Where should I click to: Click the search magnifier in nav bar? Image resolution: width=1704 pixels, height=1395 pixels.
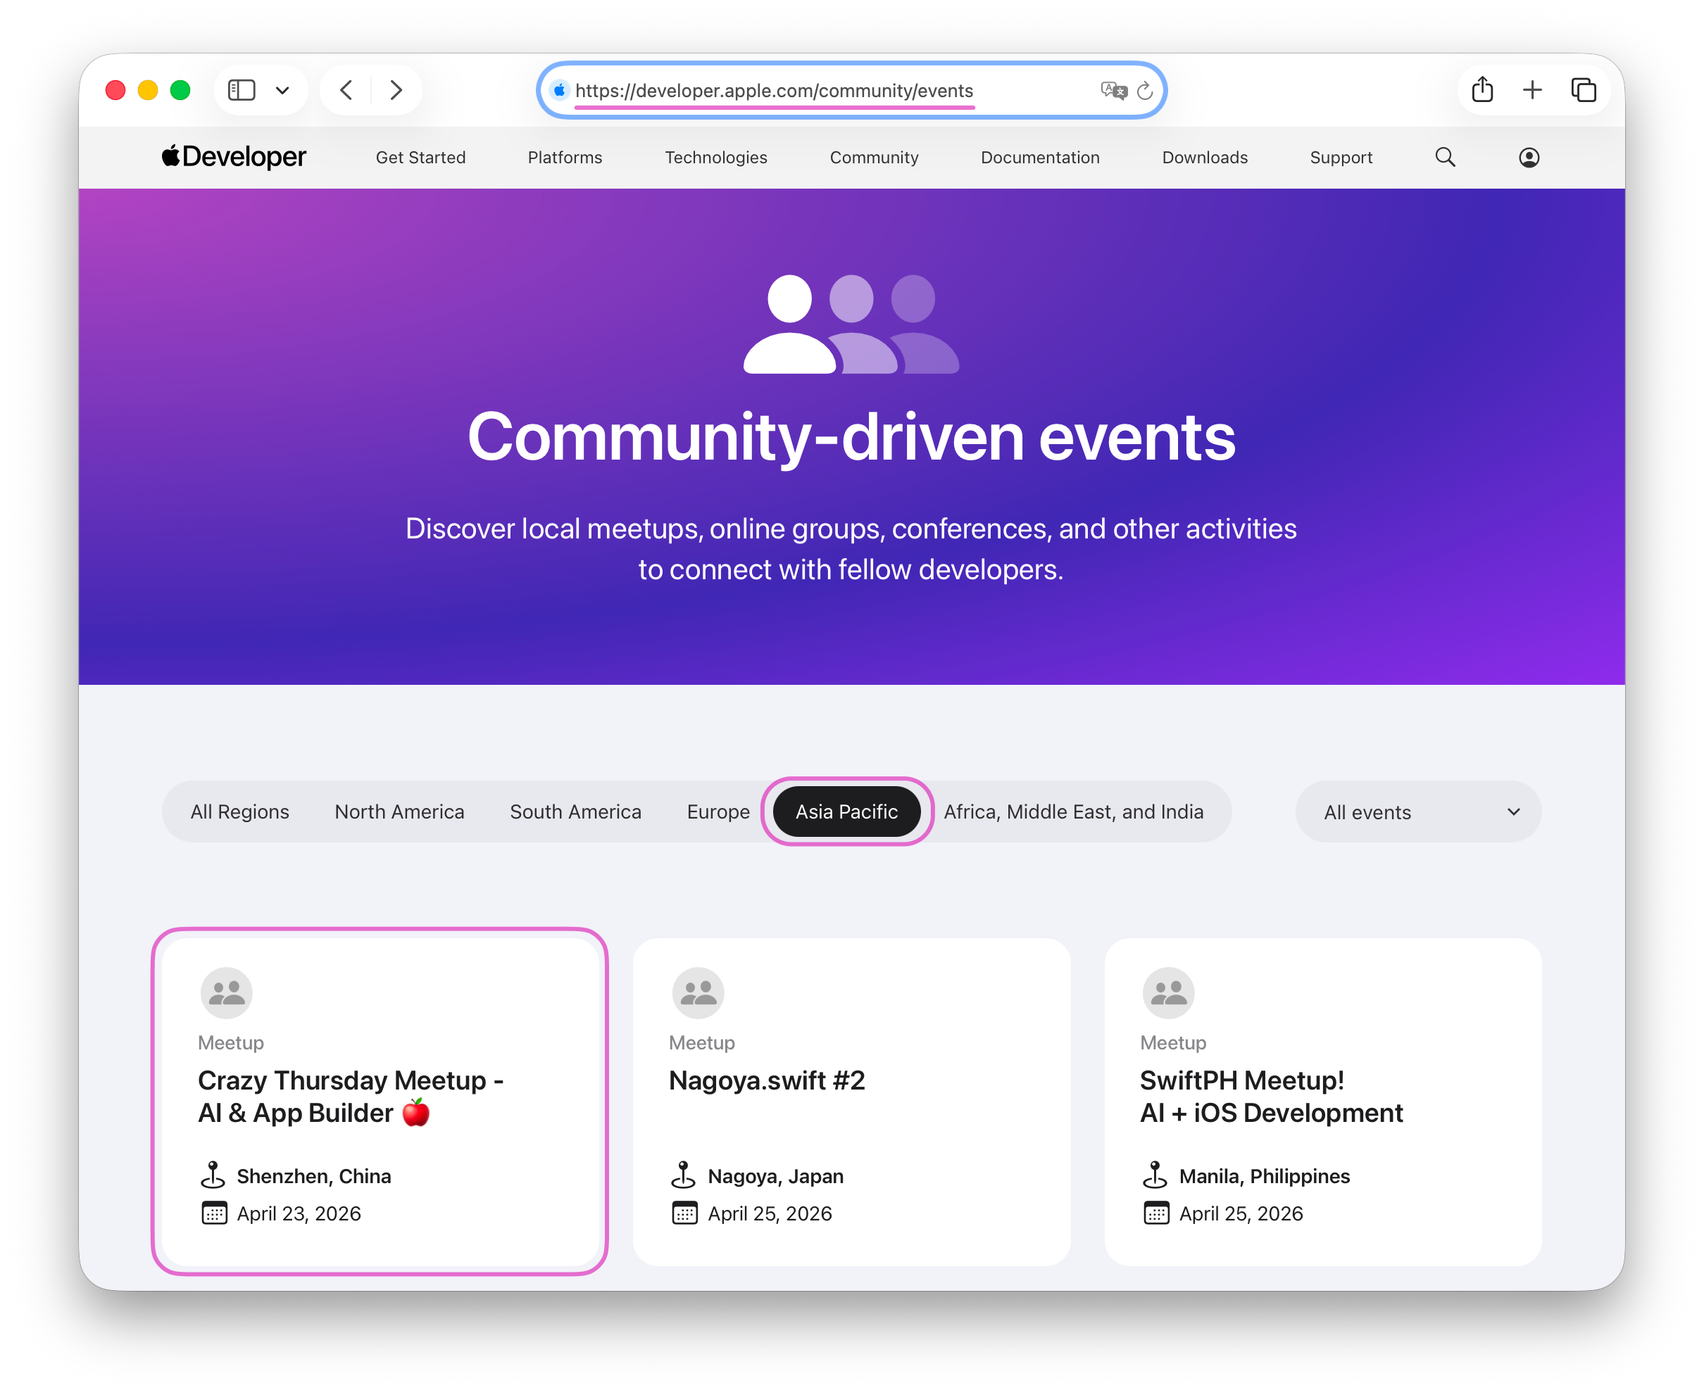(1445, 158)
